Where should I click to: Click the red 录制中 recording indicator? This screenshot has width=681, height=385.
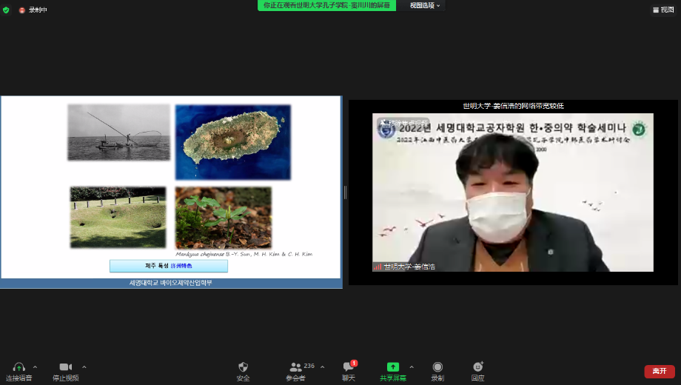[33, 10]
